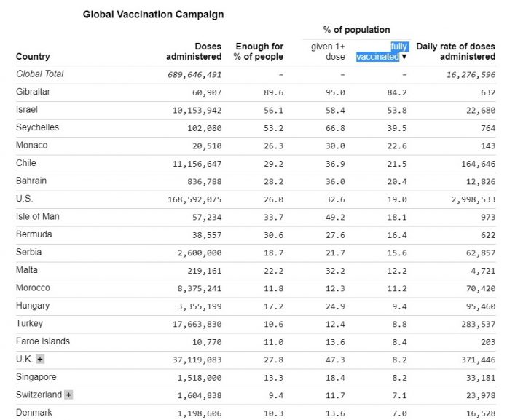Select the Israel row label
Screen dimensions: 507x420
pos(27,109)
